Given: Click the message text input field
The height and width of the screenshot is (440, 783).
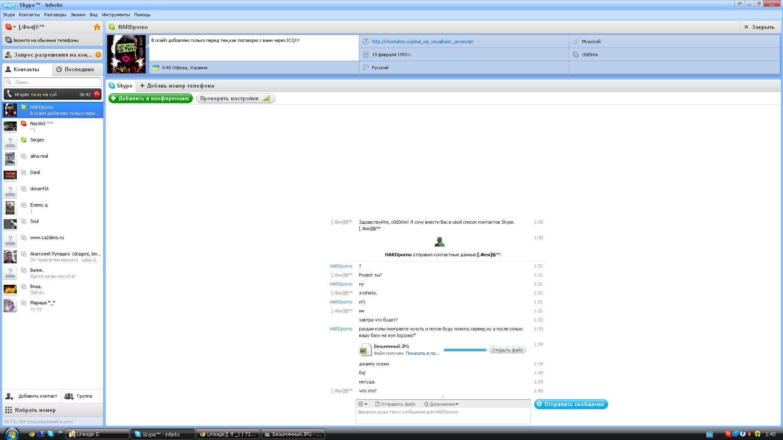Looking at the screenshot, I should click(x=442, y=416).
